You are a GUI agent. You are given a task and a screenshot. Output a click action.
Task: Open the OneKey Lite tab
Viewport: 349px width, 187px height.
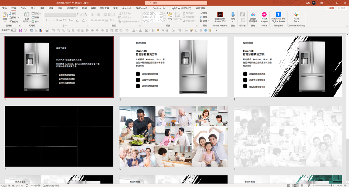(159, 8)
